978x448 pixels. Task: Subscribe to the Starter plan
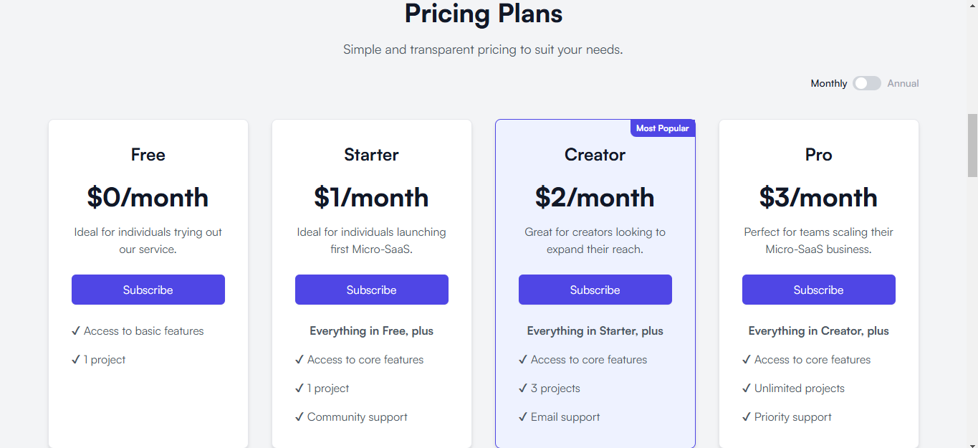click(x=372, y=290)
